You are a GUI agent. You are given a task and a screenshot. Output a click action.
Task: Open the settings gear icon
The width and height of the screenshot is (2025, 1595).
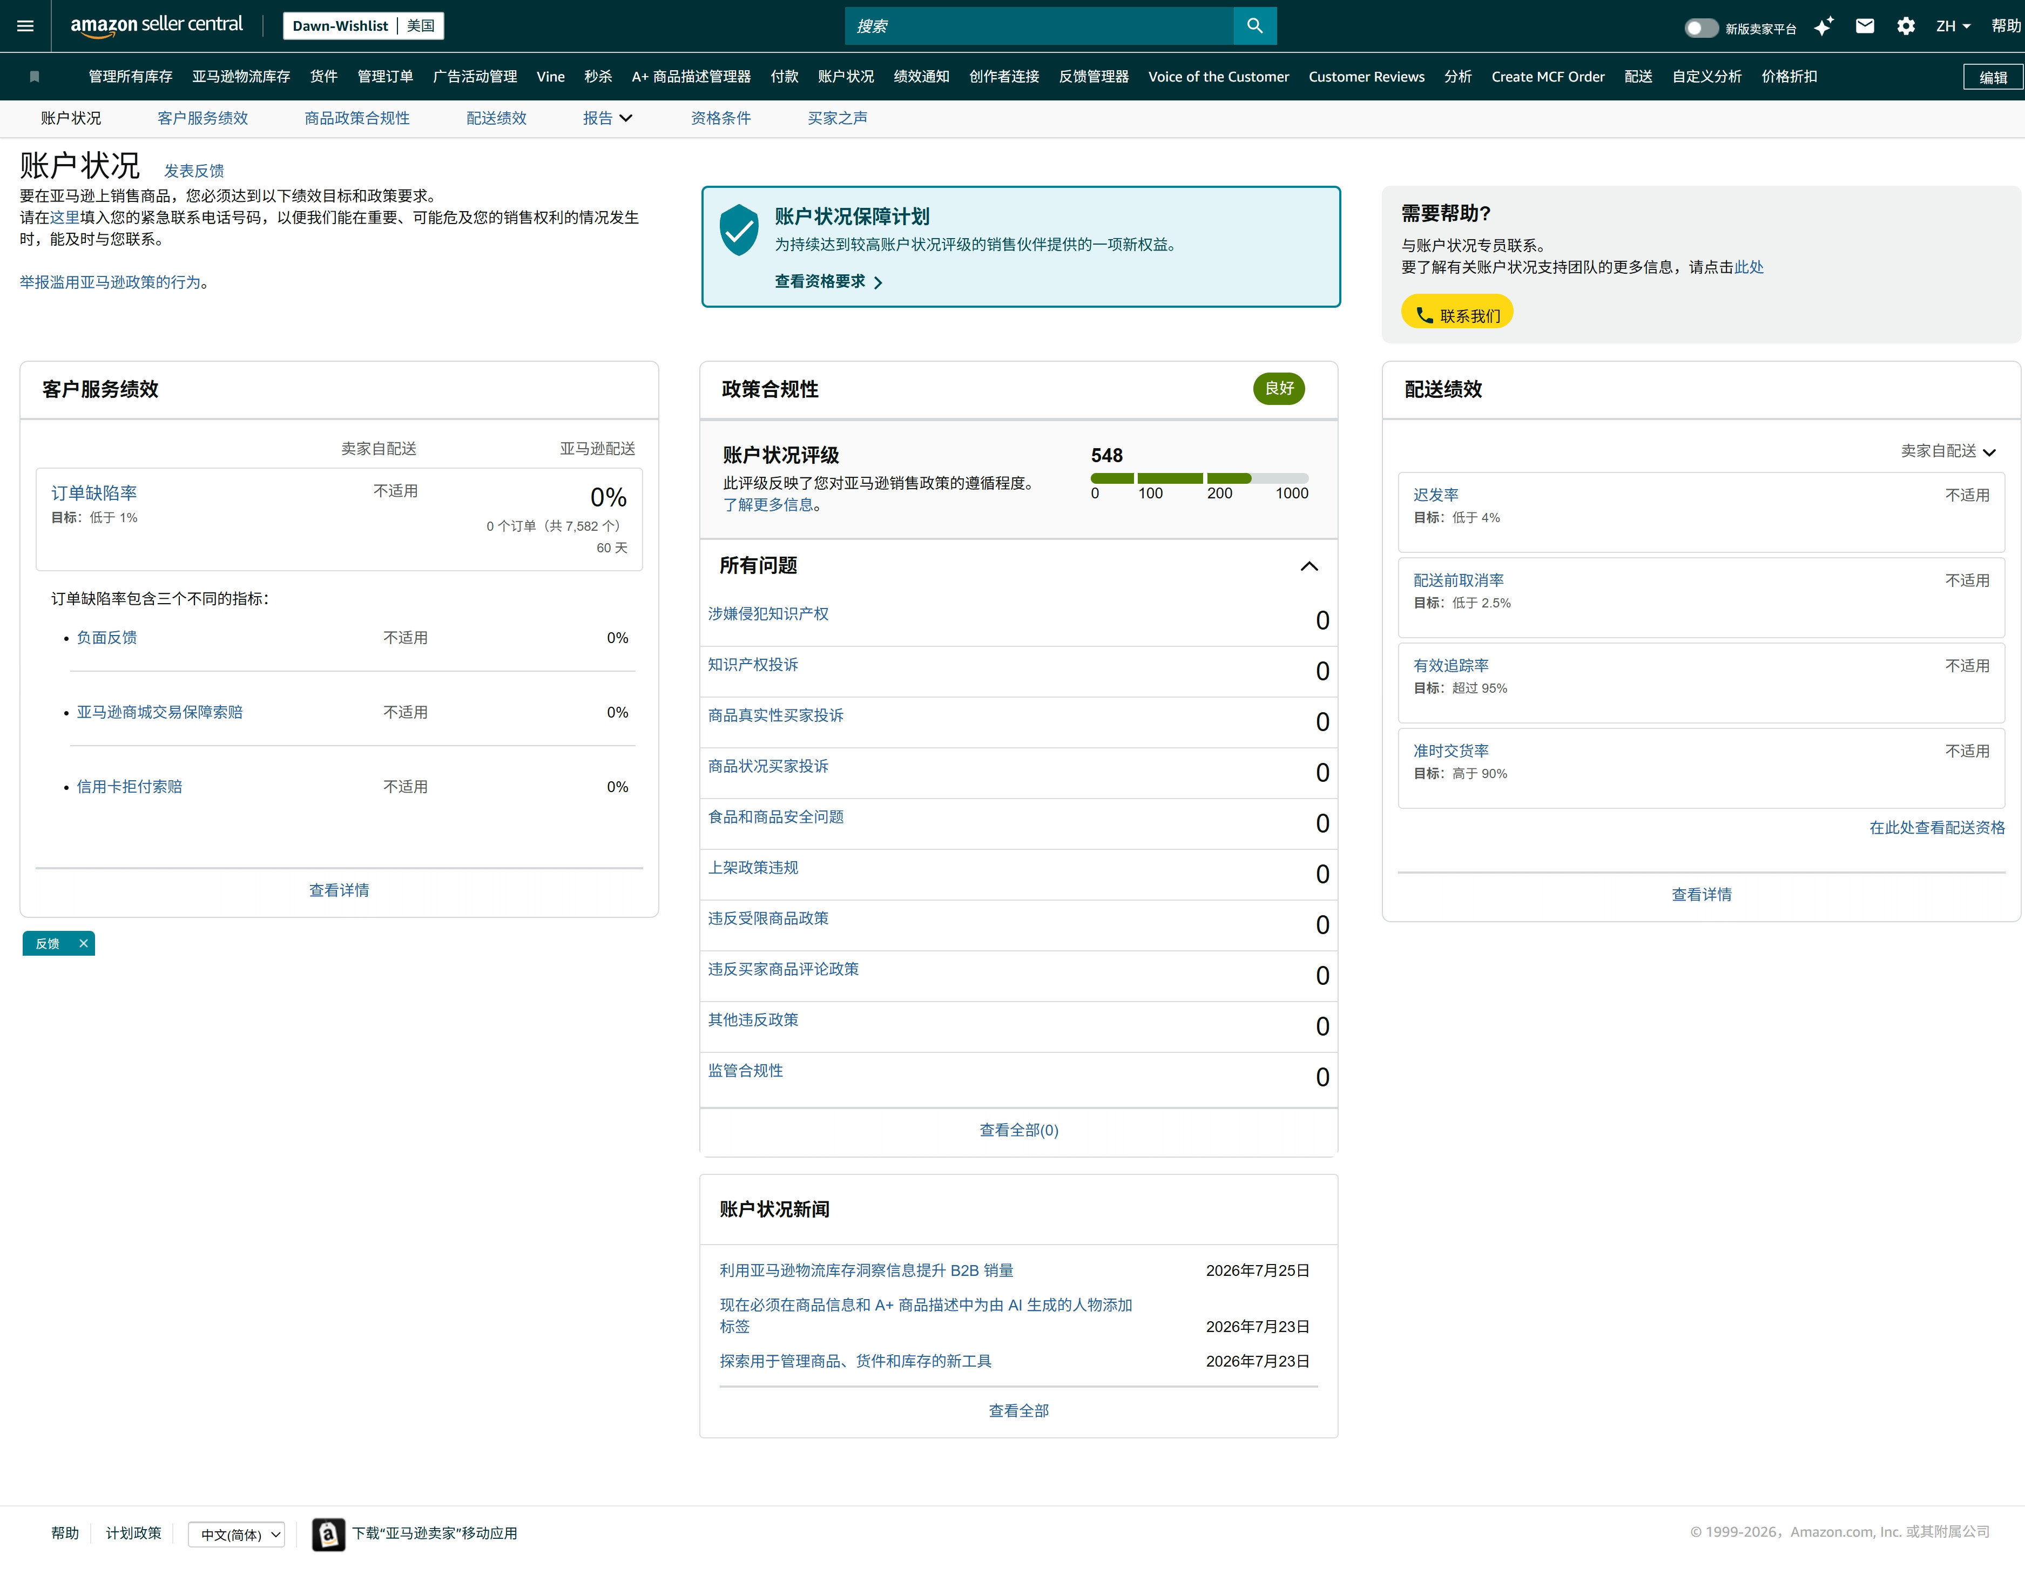tap(1906, 26)
